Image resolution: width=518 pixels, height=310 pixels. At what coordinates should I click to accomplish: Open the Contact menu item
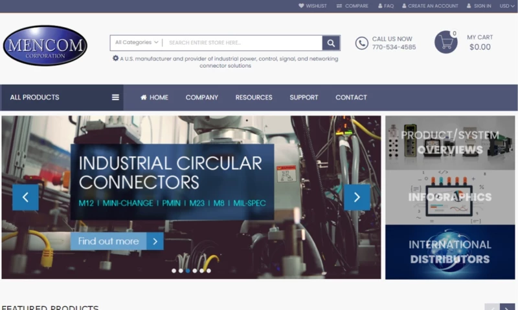tap(351, 98)
